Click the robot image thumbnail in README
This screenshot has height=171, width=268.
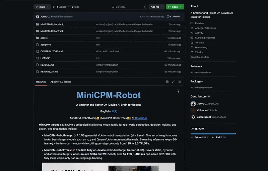pyautogui.click(x=109, y=167)
